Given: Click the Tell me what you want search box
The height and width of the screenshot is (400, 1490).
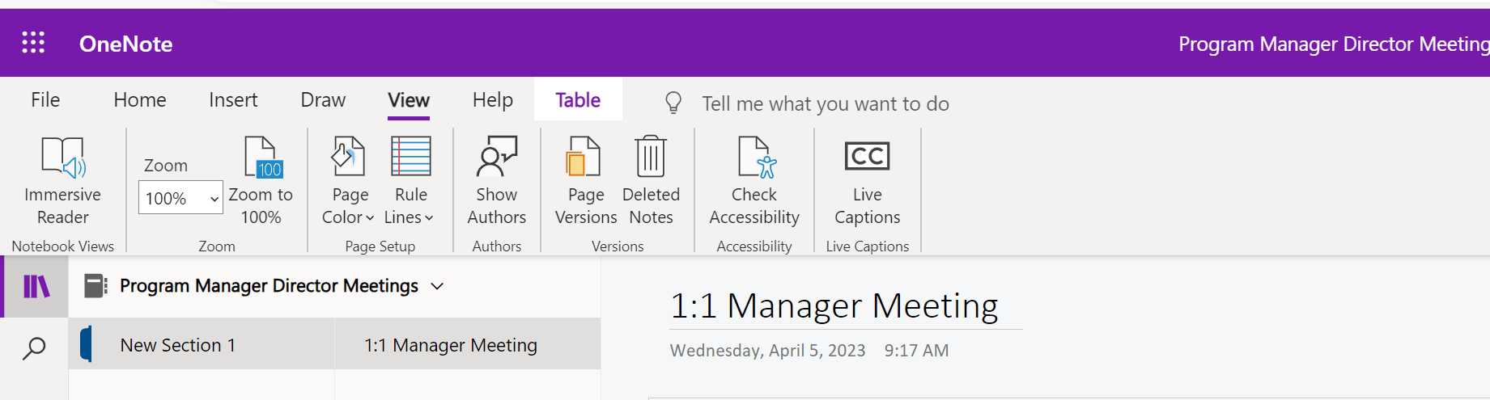Looking at the screenshot, I should (x=826, y=103).
